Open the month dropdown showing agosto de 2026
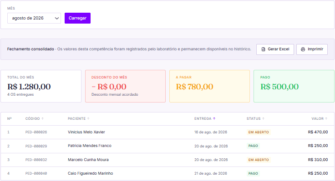Screen dimensions: 335x181 click(x=34, y=18)
